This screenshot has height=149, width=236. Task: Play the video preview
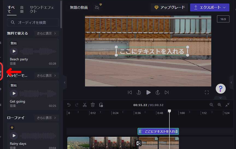pyautogui.click(x=148, y=92)
